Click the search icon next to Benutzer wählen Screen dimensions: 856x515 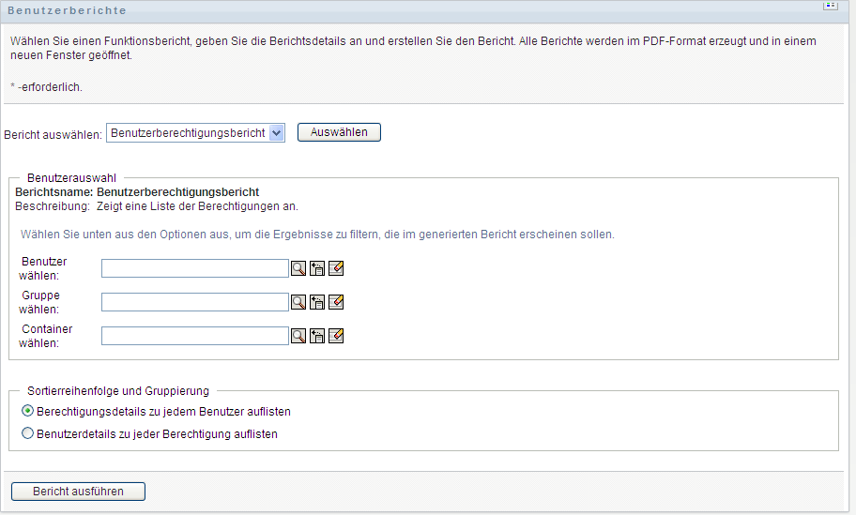tap(298, 268)
